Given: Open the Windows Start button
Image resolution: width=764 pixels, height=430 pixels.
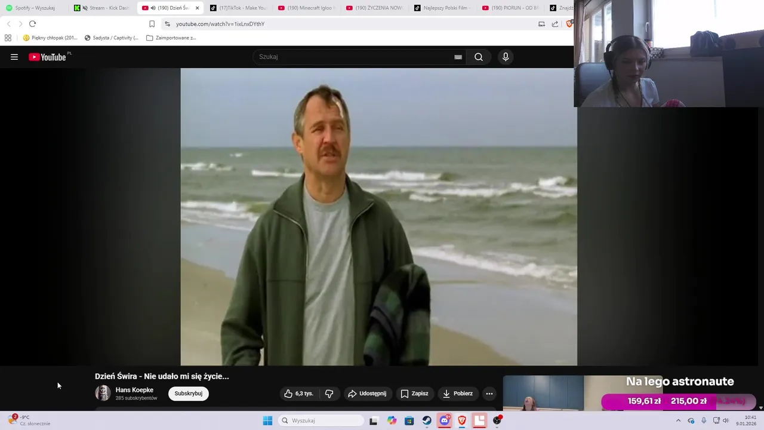Looking at the screenshot, I should click(267, 420).
